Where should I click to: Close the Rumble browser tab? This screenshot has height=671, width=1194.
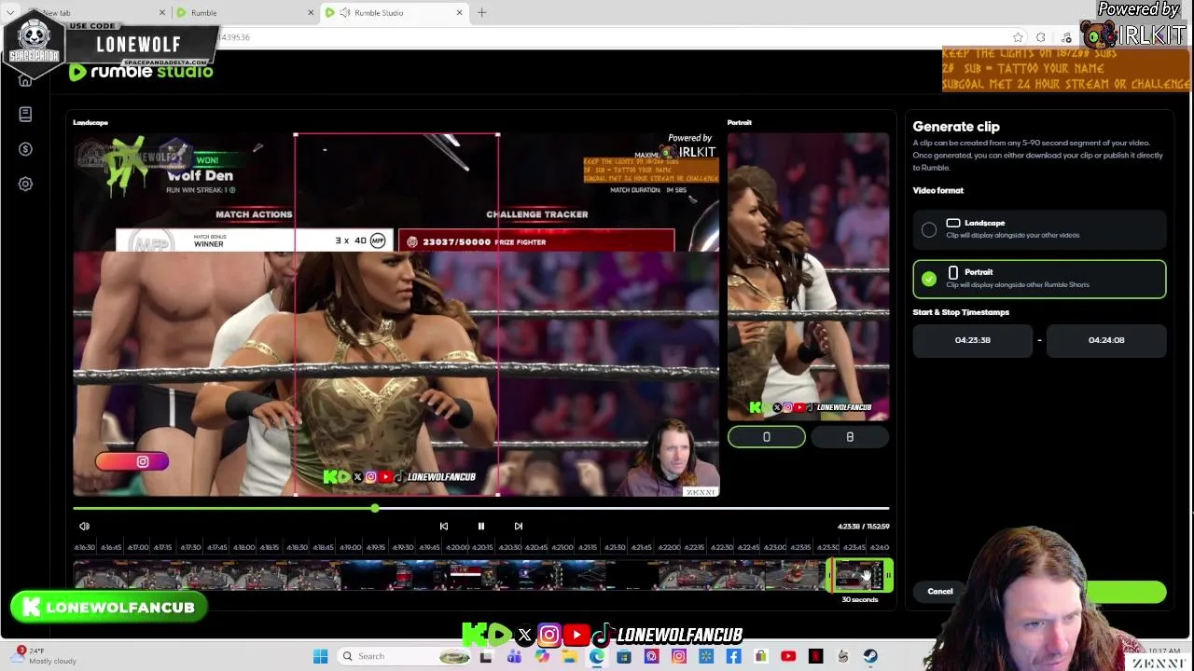[x=310, y=13]
